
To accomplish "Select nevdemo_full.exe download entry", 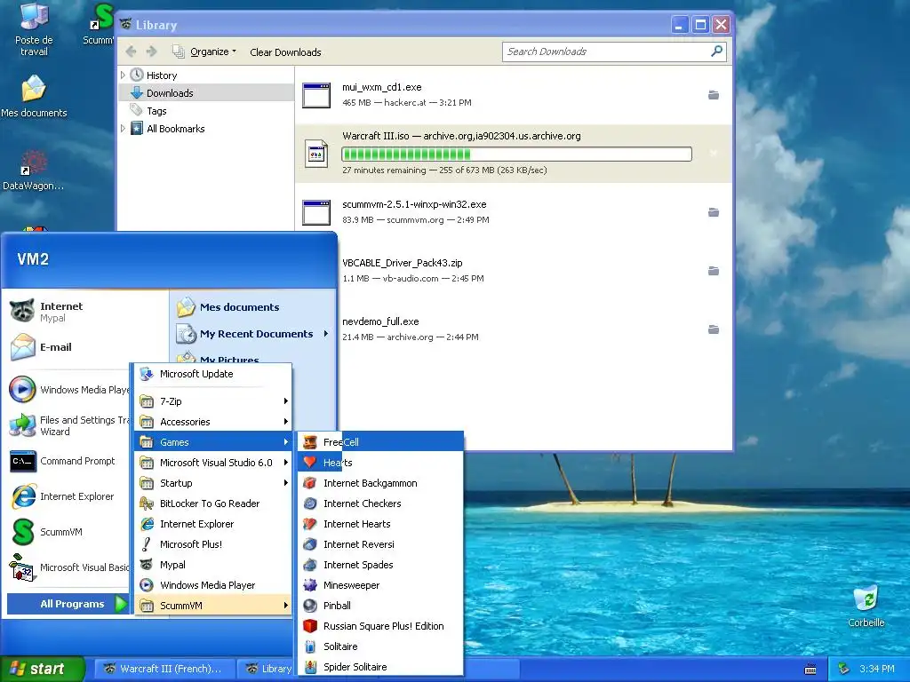I will click(514, 329).
